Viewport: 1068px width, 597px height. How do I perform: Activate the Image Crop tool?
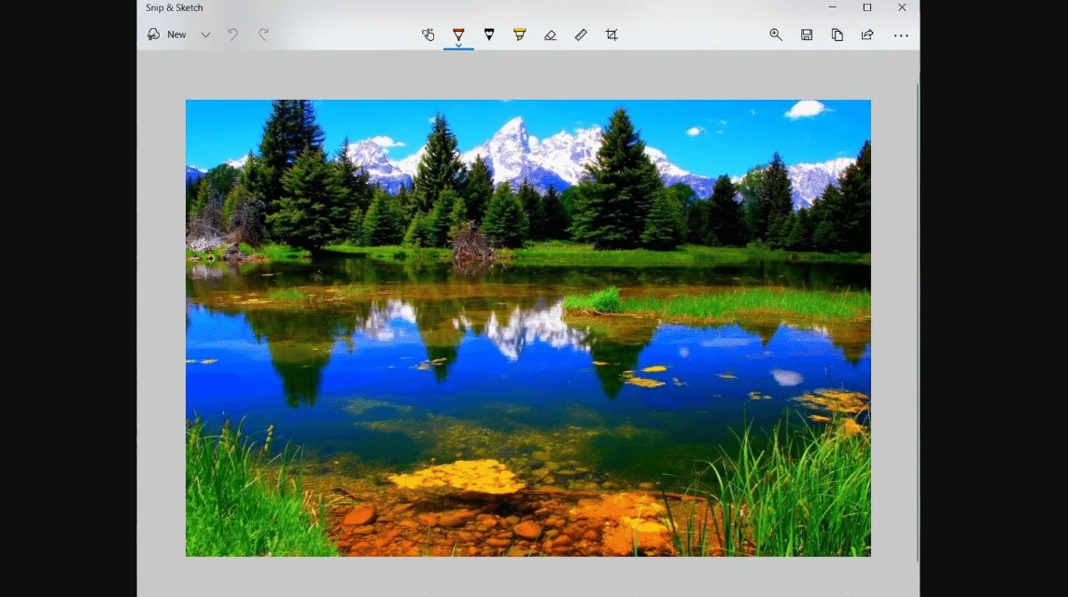pos(611,35)
